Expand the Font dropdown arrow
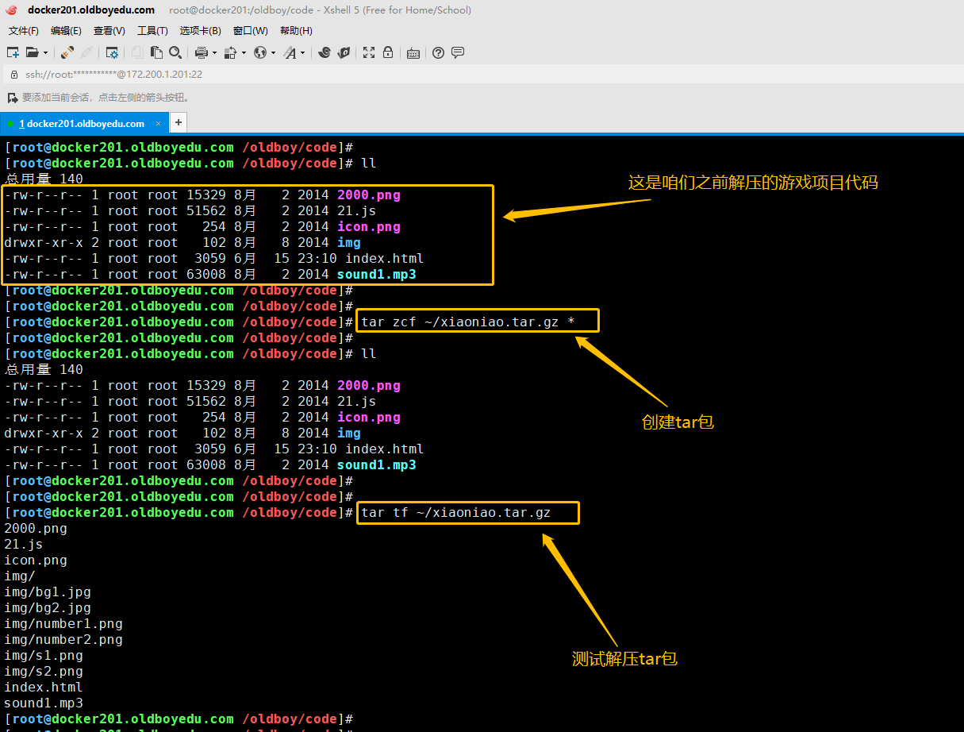 302,53
